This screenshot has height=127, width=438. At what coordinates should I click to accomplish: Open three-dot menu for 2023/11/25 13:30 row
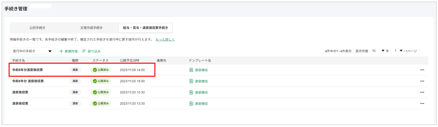point(422,103)
